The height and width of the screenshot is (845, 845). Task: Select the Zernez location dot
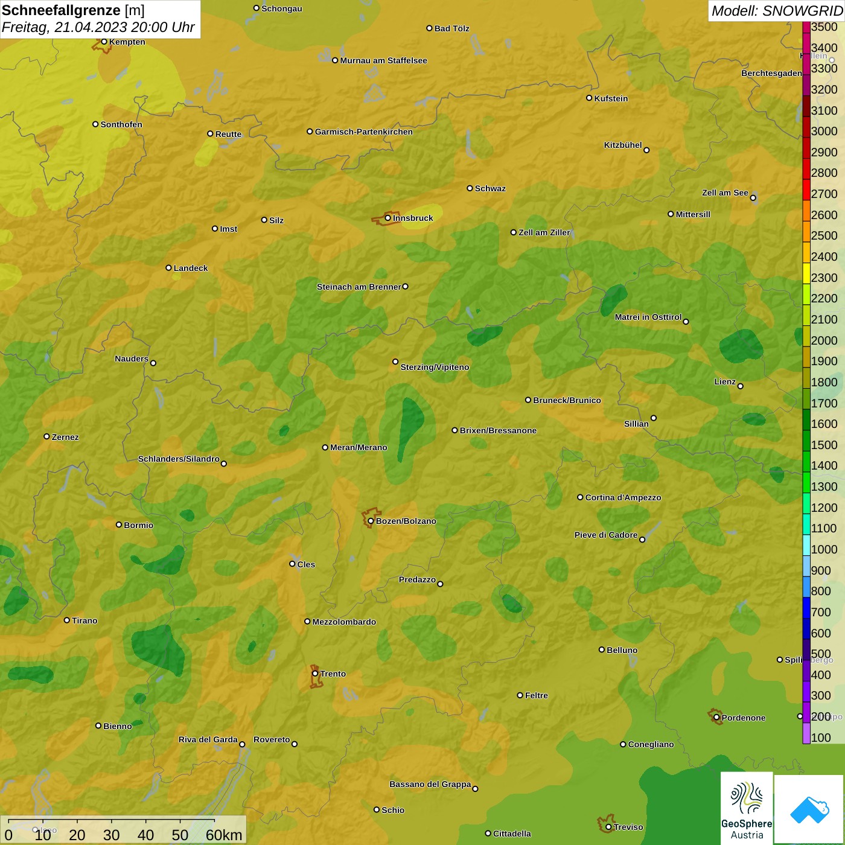coord(46,436)
